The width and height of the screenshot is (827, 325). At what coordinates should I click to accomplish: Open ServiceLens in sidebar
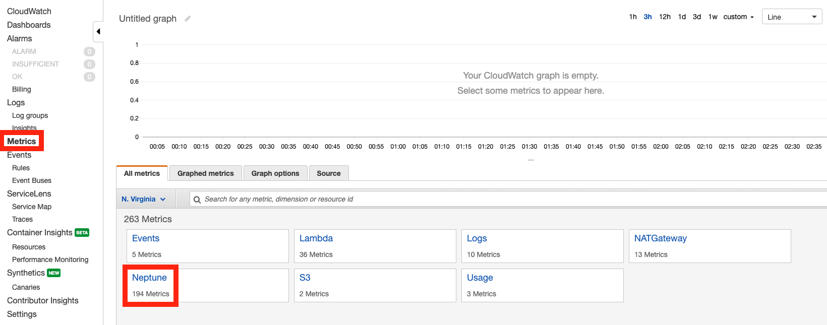[29, 193]
